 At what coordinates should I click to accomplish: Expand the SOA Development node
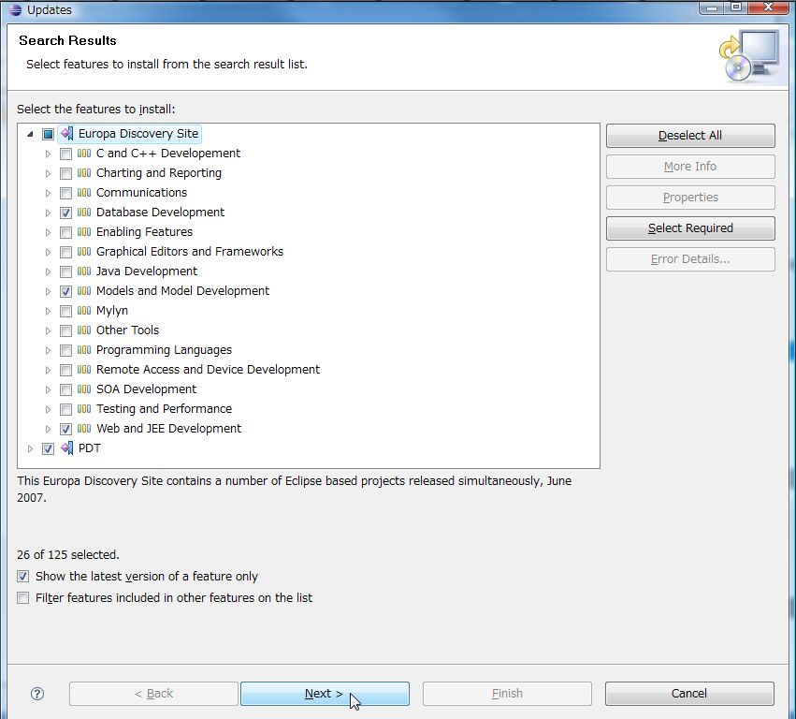[x=49, y=389]
